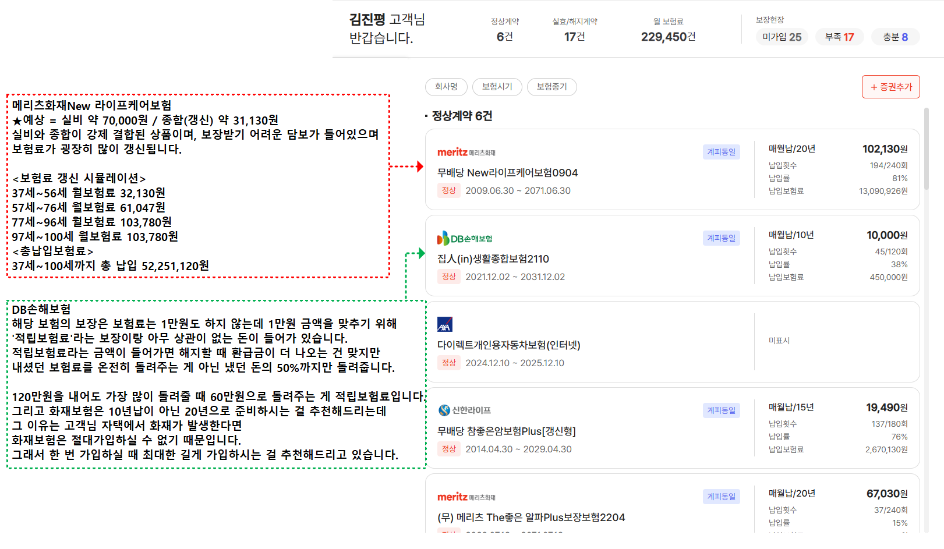The width and height of the screenshot is (944, 549).
Task: Open the 회사명 filter
Action: pos(446,87)
